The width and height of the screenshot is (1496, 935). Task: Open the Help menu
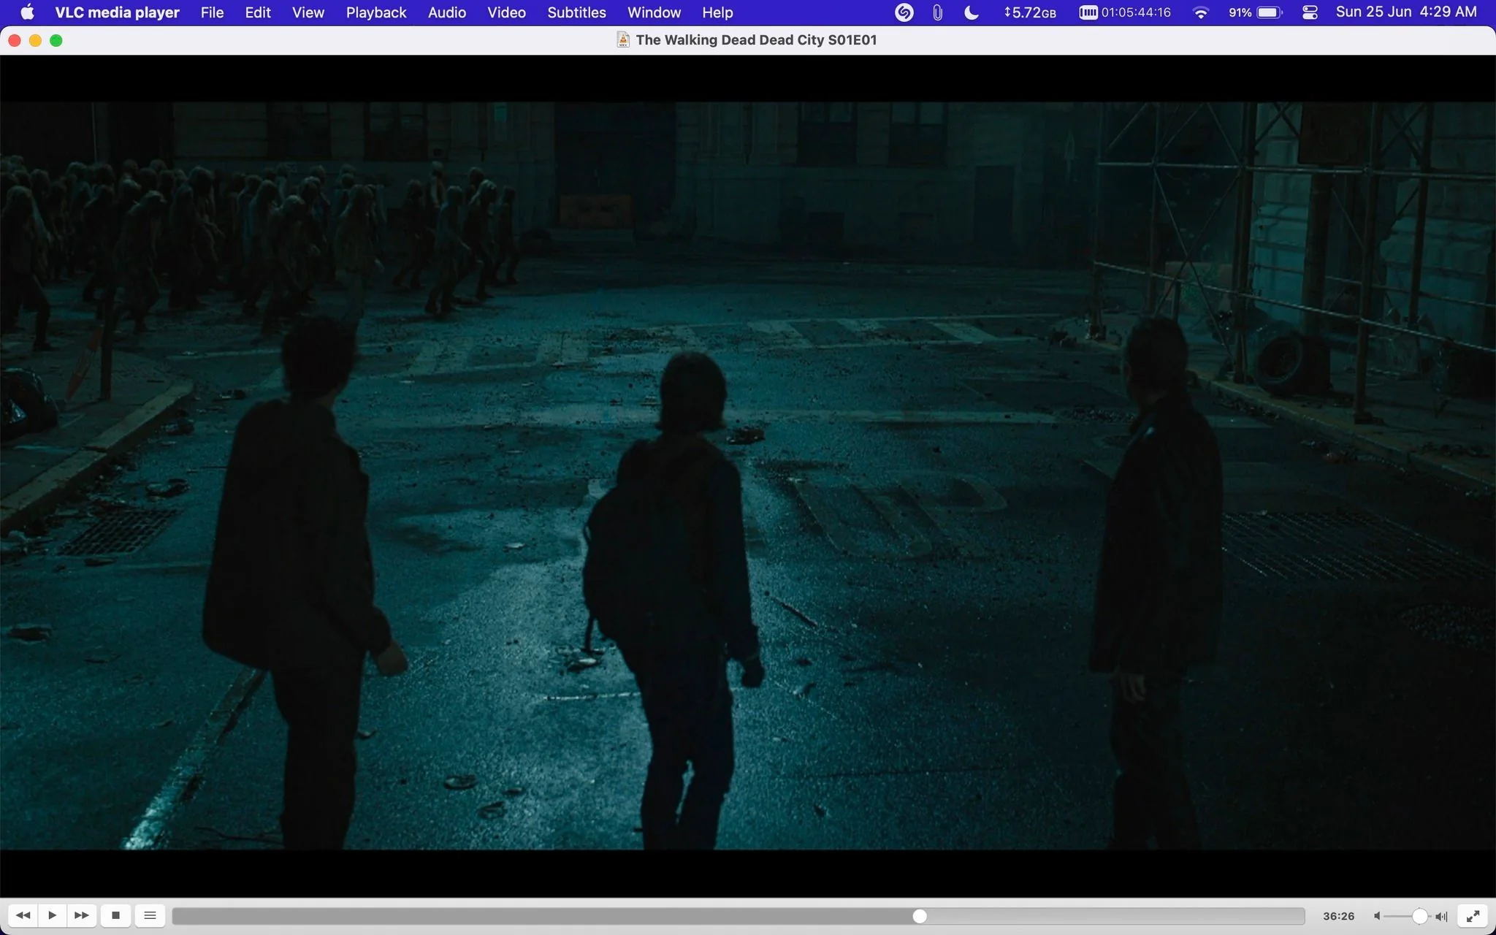tap(717, 12)
